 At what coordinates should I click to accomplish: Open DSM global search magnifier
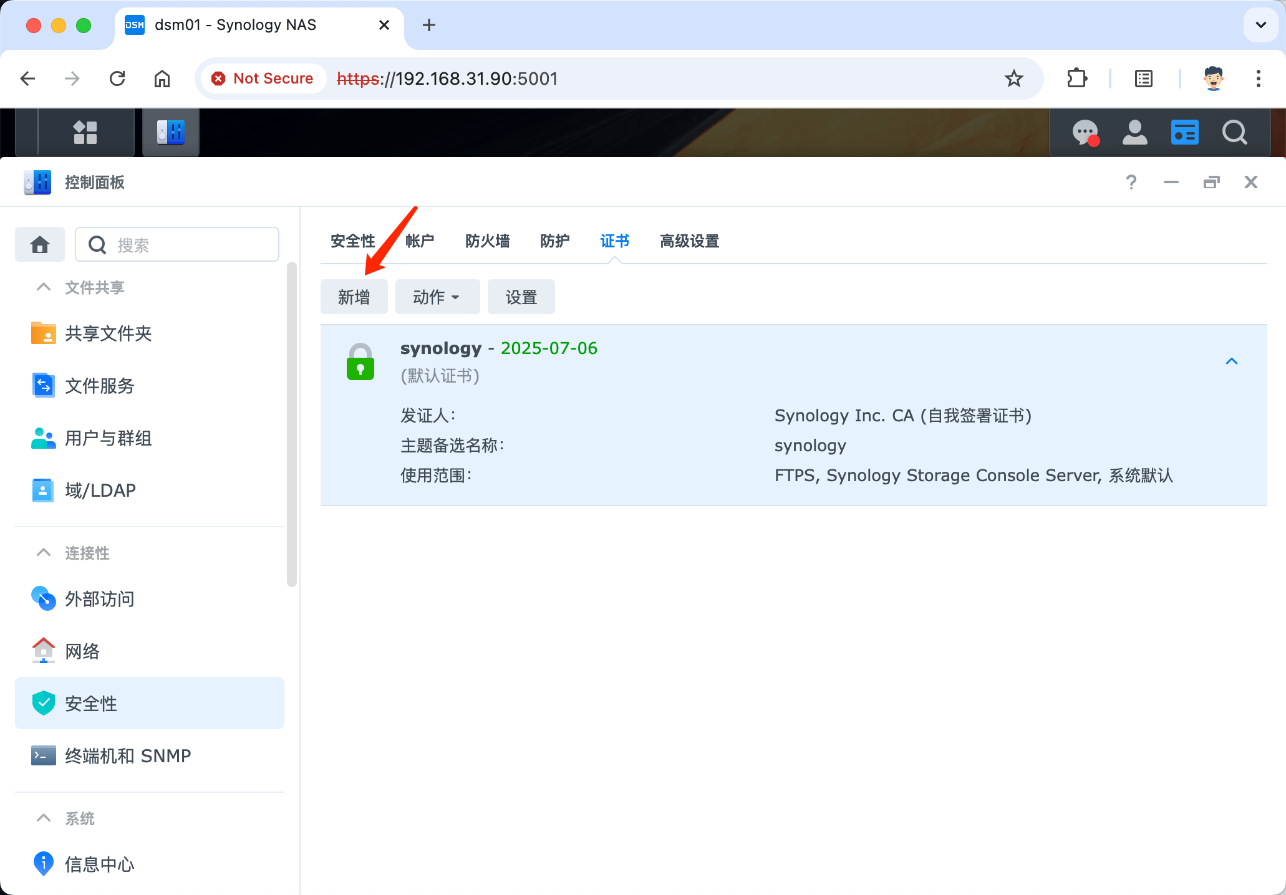pos(1234,132)
